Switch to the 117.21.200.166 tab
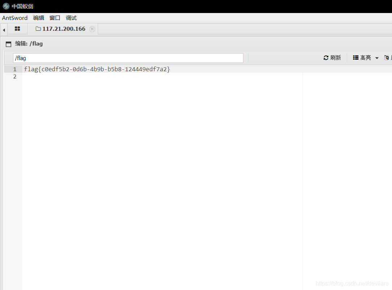Image resolution: width=392 pixels, height=290 pixels. click(63, 29)
